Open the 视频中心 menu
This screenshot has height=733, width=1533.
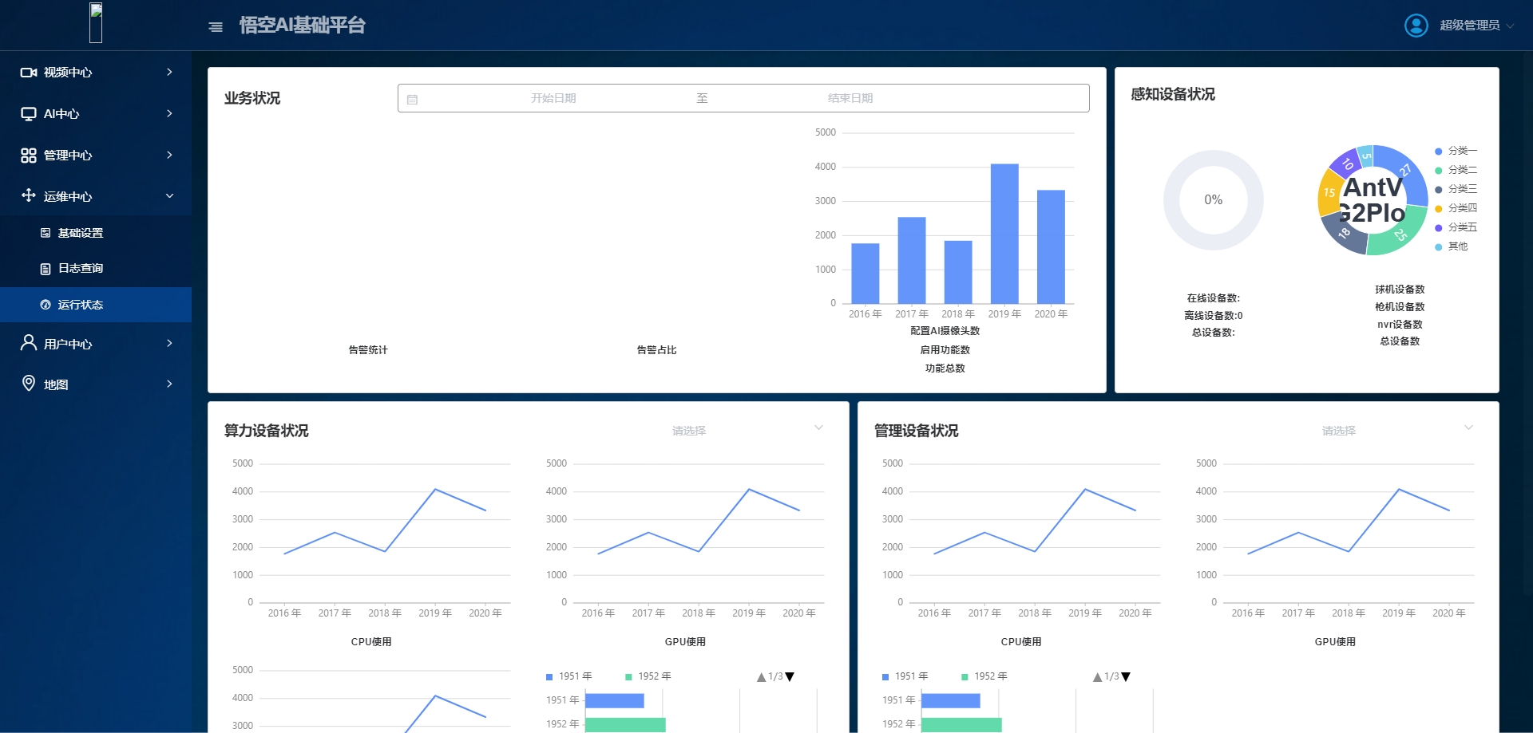pyautogui.click(x=96, y=73)
